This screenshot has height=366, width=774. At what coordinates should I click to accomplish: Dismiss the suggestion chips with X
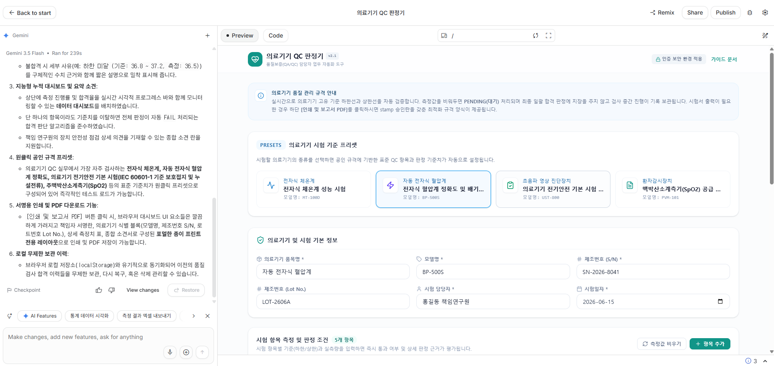(208, 316)
